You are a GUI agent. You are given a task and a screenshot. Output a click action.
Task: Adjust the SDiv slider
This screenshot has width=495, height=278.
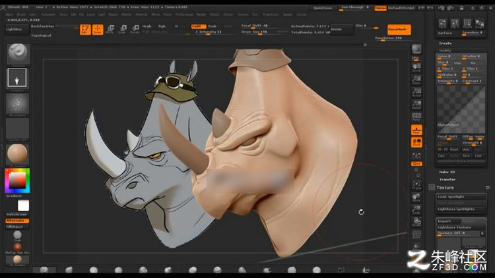click(x=367, y=26)
